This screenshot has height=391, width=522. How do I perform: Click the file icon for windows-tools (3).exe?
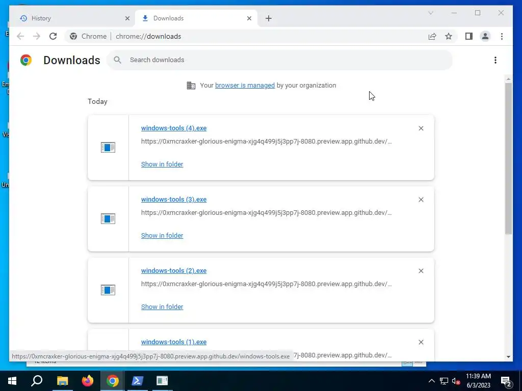pyautogui.click(x=108, y=219)
